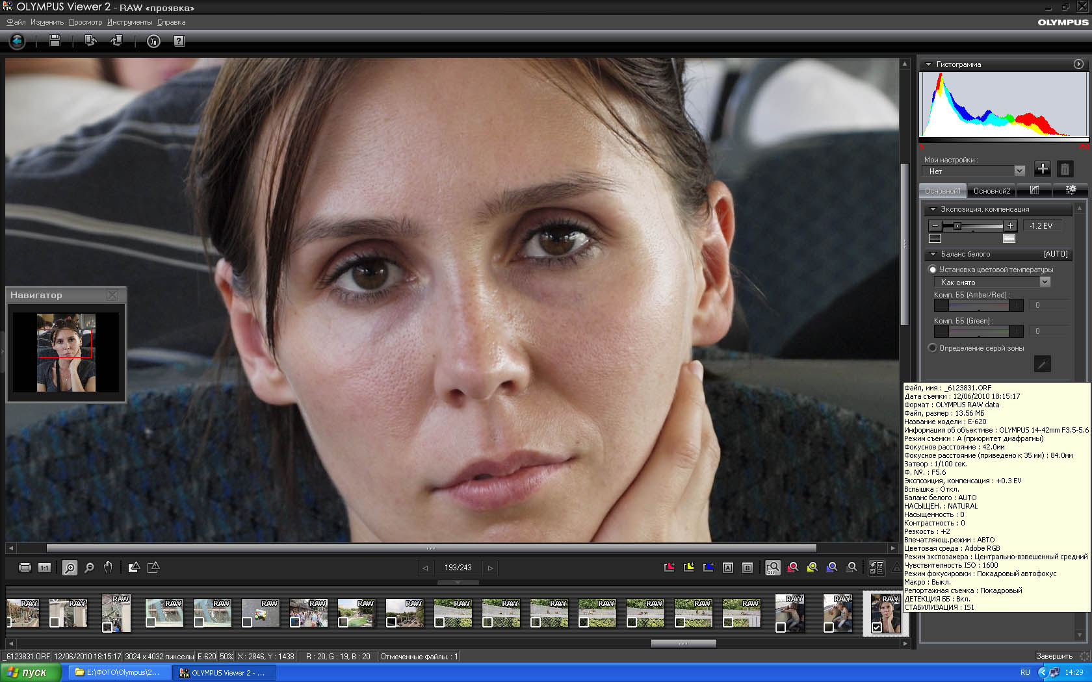Filter images by blue mark
This screenshot has width=1092, height=682.
(x=832, y=568)
